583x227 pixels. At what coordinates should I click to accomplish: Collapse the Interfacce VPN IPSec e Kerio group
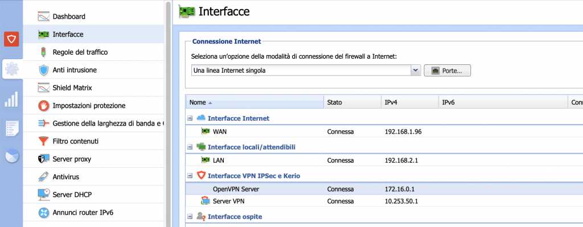coord(190,176)
